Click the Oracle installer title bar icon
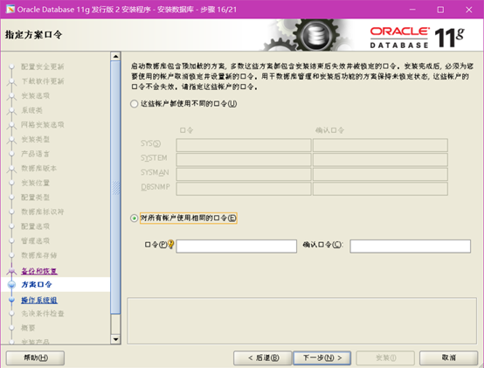484x368 pixels. pos(10,10)
